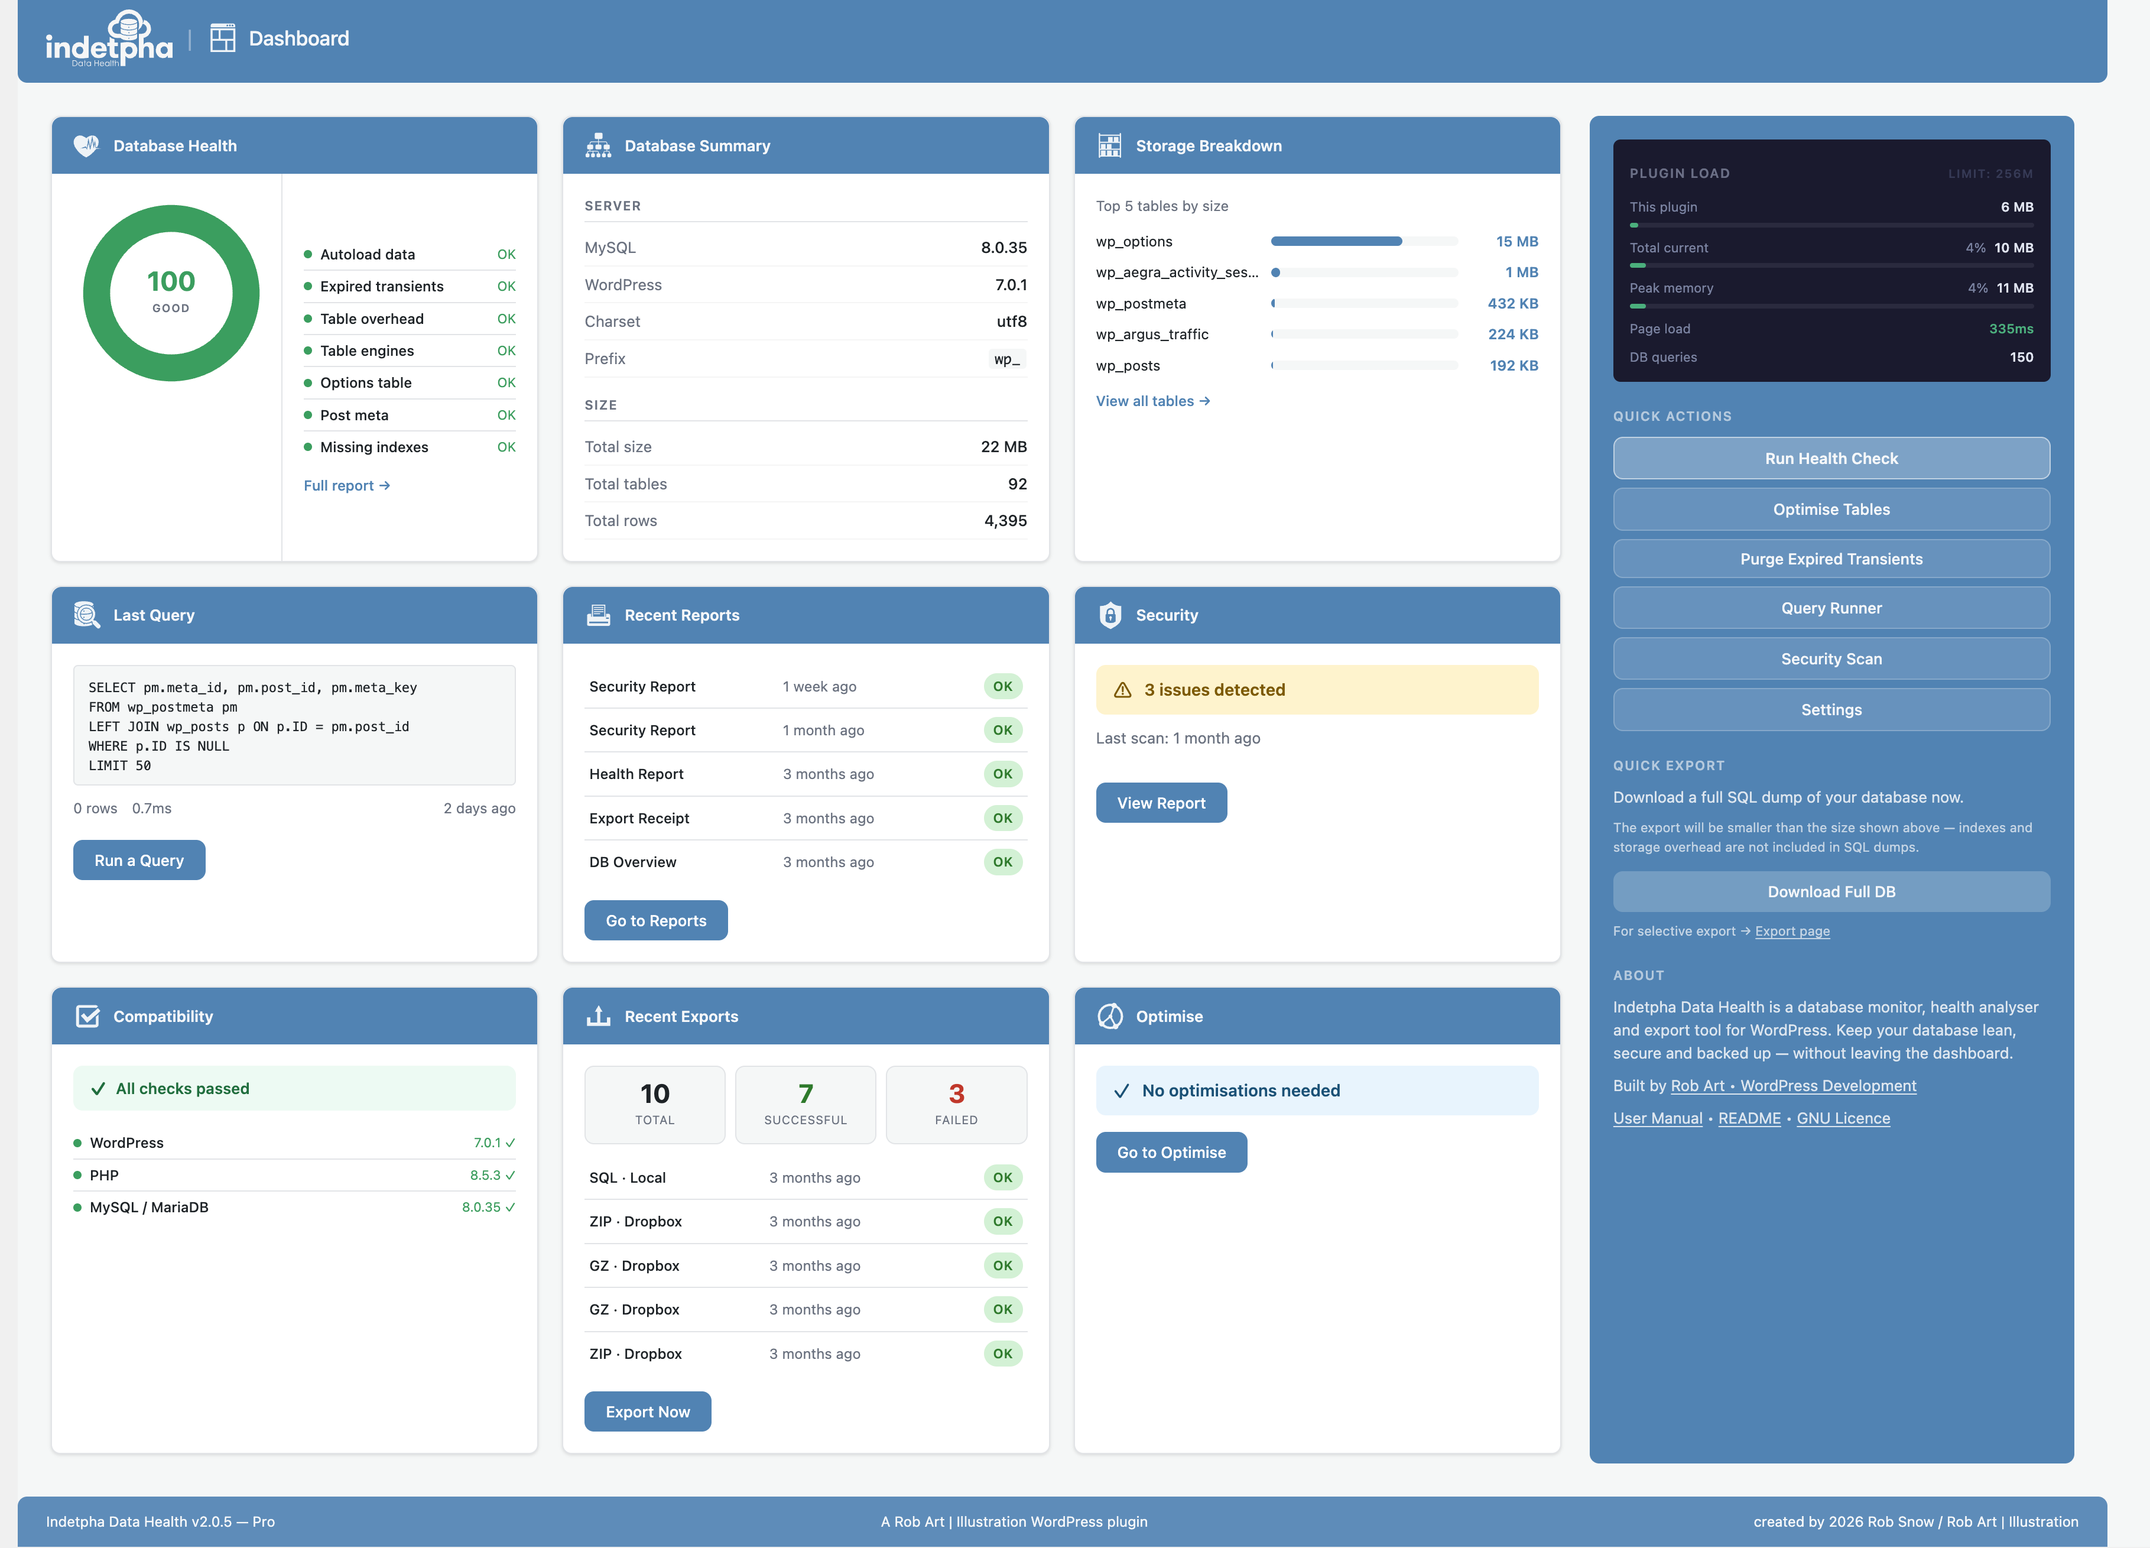Click the 7 SUCCESSFUL exports tile

pyautogui.click(x=806, y=1105)
